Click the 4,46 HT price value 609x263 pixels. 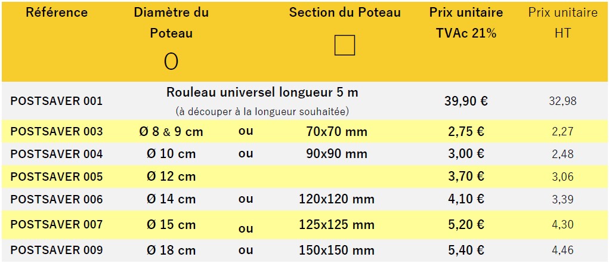pos(562,250)
